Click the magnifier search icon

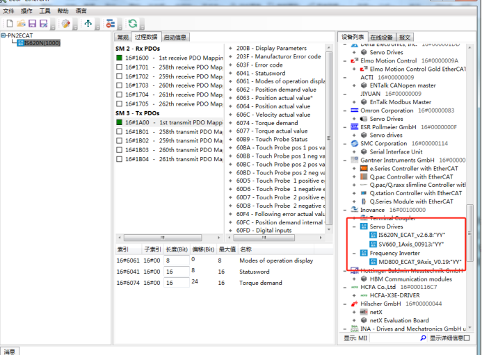point(423,338)
